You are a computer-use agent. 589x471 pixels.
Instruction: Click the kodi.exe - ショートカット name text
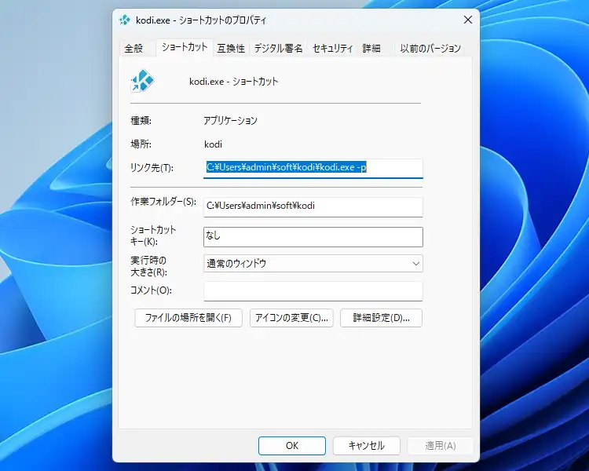pos(234,82)
